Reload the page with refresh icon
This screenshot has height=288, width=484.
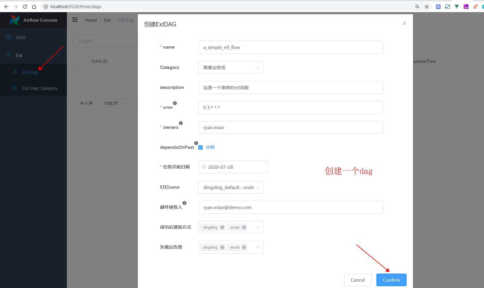click(x=25, y=7)
